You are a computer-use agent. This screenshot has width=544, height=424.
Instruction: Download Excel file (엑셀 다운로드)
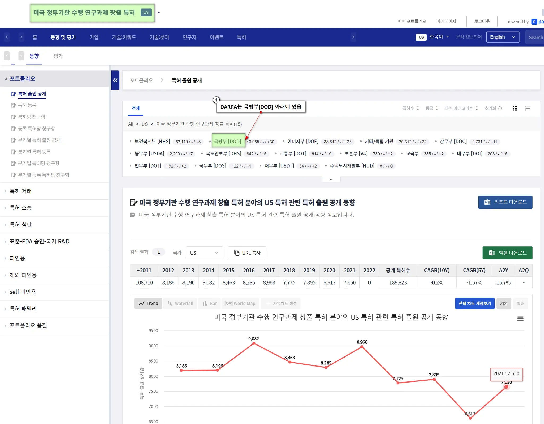pyautogui.click(x=507, y=253)
